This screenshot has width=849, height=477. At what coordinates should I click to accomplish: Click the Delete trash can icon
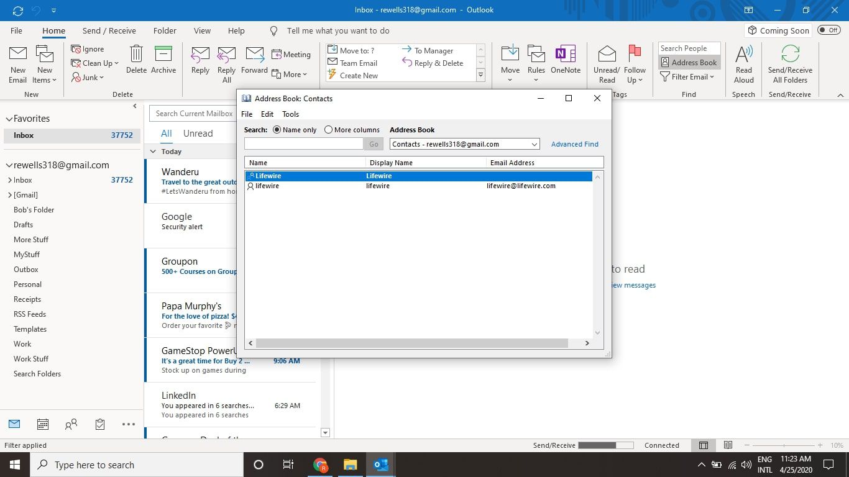(x=136, y=53)
